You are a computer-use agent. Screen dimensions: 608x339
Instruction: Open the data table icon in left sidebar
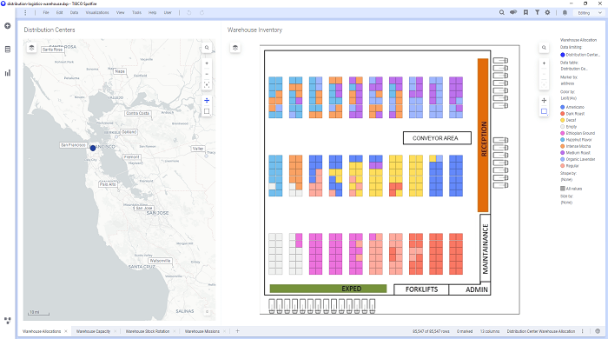[x=7, y=50]
